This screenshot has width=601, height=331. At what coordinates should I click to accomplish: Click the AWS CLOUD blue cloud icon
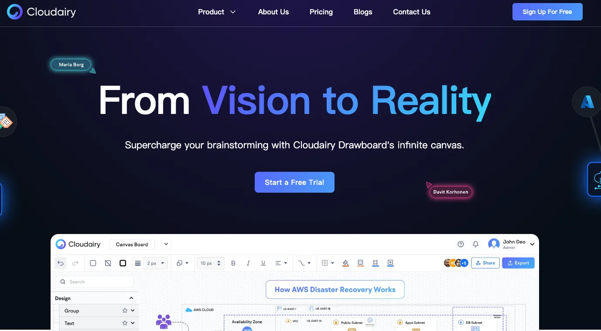pos(188,310)
